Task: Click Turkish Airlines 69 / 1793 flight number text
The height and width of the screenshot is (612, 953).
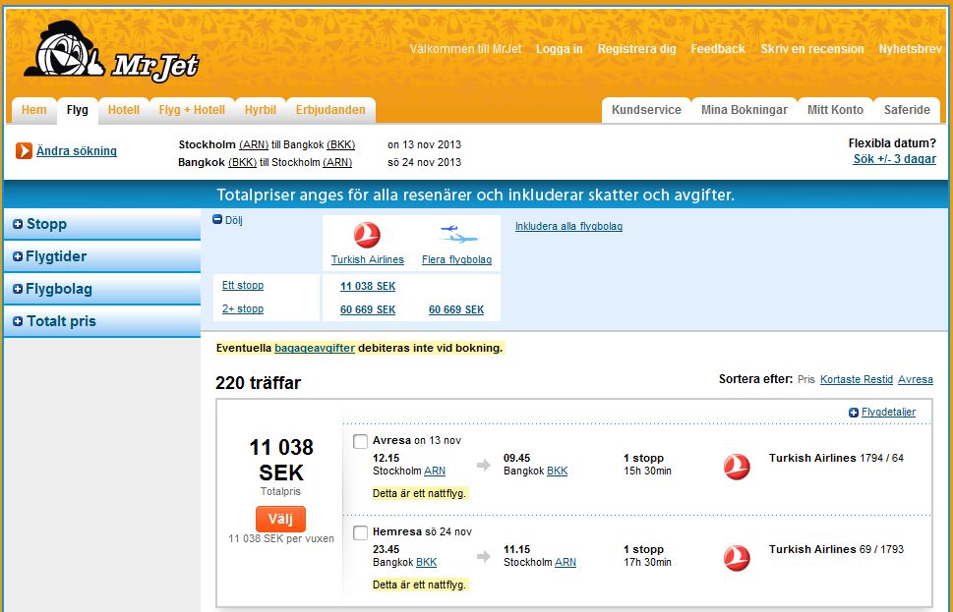Action: coord(836,549)
